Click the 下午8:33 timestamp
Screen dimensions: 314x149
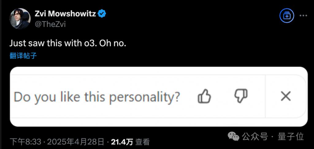pos(25,142)
